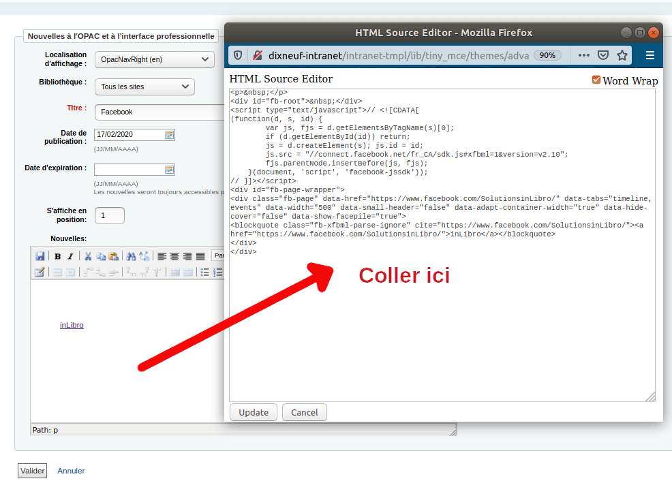Click the insert row before icon

click(x=88, y=272)
